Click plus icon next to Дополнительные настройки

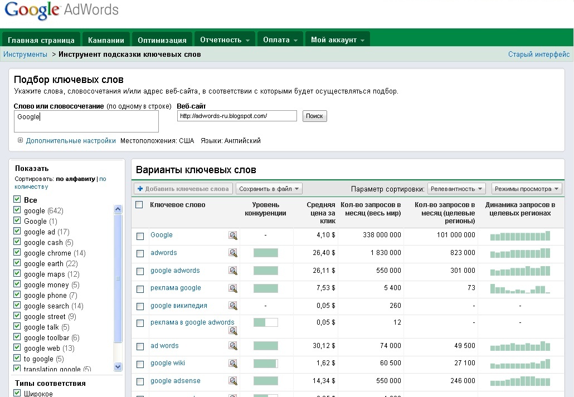coord(20,140)
